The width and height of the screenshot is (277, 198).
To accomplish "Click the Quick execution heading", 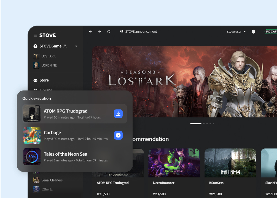I will (37, 98).
